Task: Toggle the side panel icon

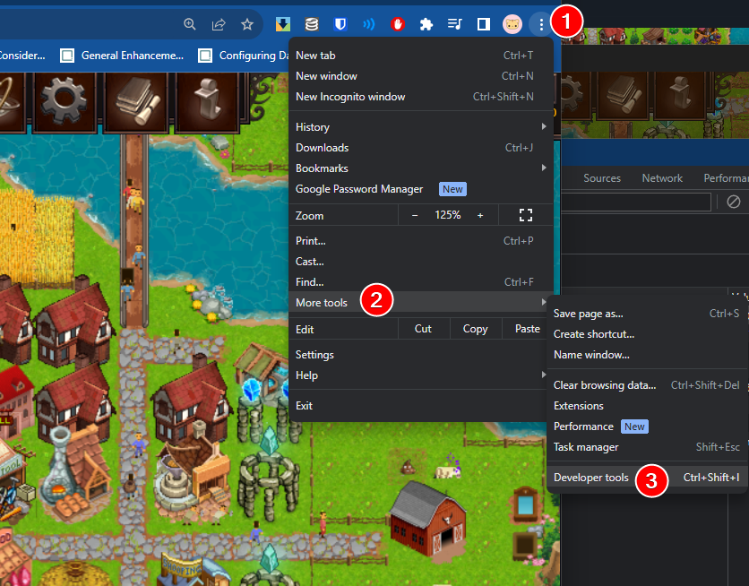Action: click(x=484, y=24)
